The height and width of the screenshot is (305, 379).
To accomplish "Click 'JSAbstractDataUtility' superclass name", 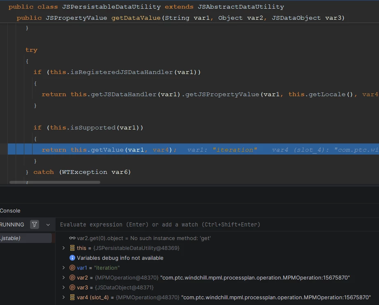I will 241,7.
